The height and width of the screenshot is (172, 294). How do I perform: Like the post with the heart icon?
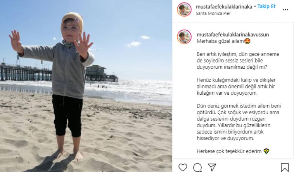point(183,167)
